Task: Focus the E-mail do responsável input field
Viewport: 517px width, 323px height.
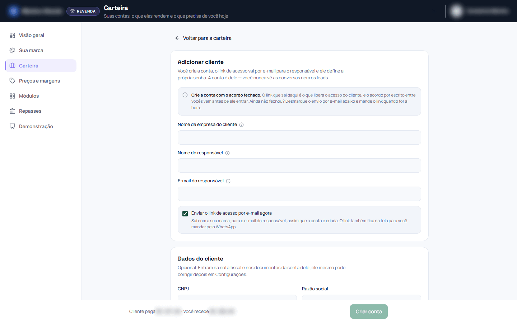Action: 299,194
